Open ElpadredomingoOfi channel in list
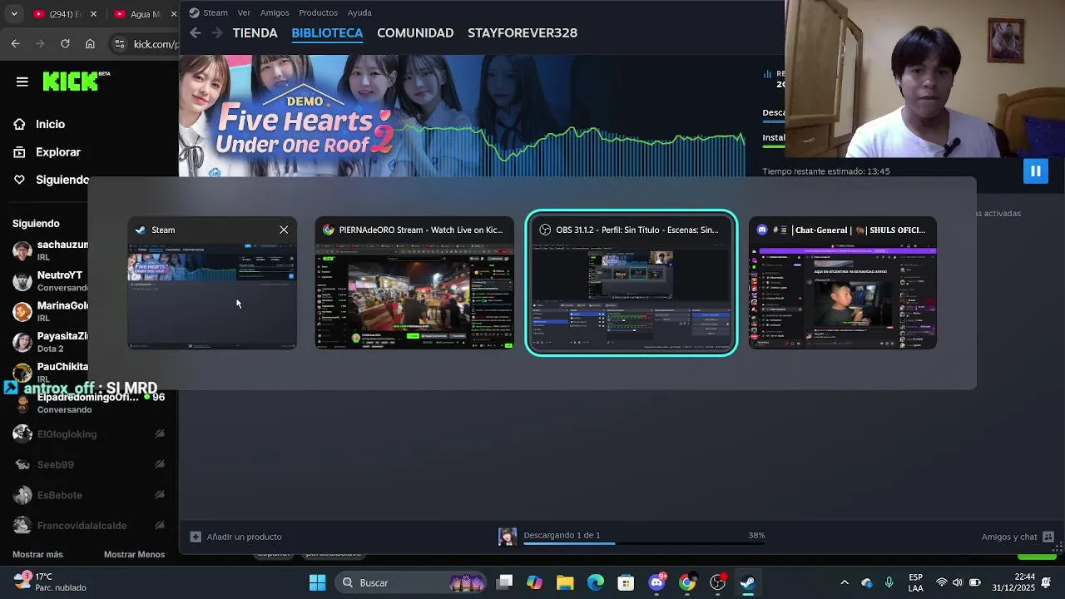 (x=88, y=403)
